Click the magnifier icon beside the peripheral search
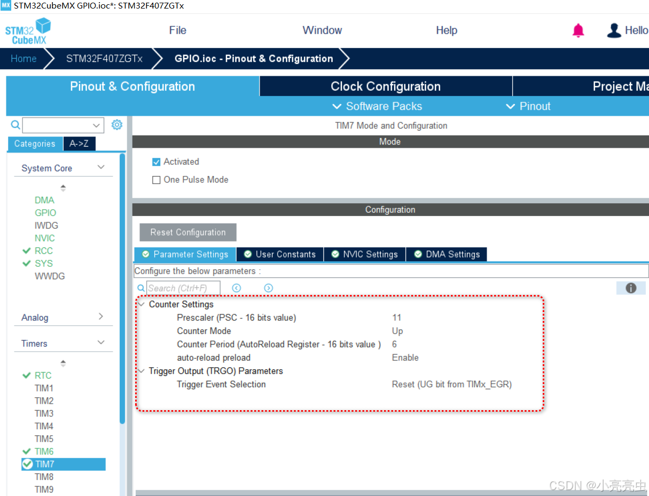 pyautogui.click(x=15, y=125)
